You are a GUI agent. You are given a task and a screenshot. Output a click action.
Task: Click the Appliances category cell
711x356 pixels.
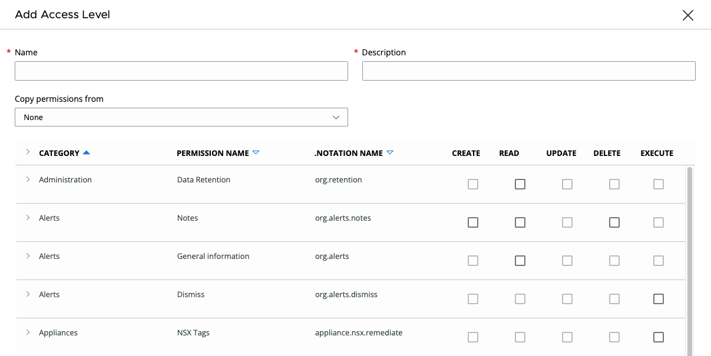tap(58, 332)
